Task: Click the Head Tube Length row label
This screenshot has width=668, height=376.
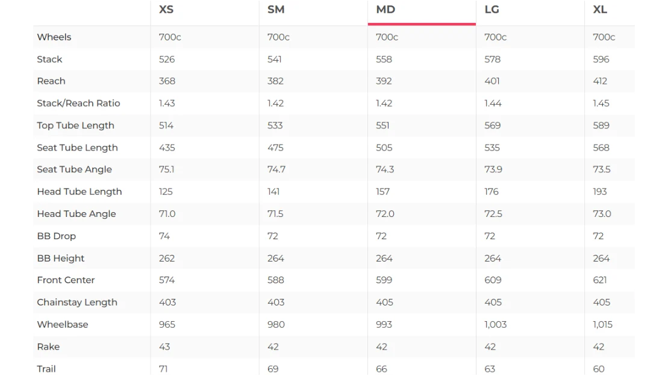Action: click(x=80, y=192)
